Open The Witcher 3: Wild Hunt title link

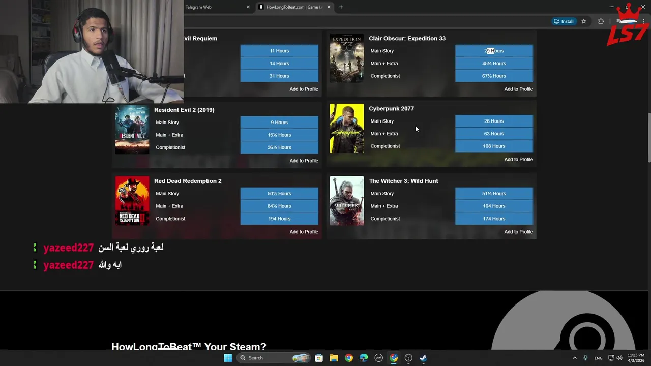point(403,181)
